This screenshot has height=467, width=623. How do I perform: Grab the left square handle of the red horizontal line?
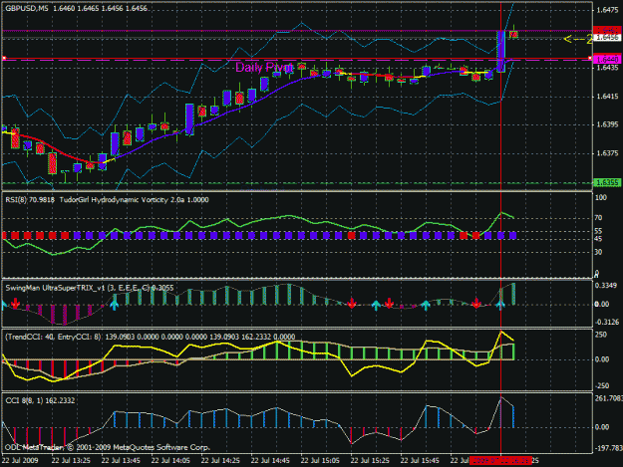4,59
